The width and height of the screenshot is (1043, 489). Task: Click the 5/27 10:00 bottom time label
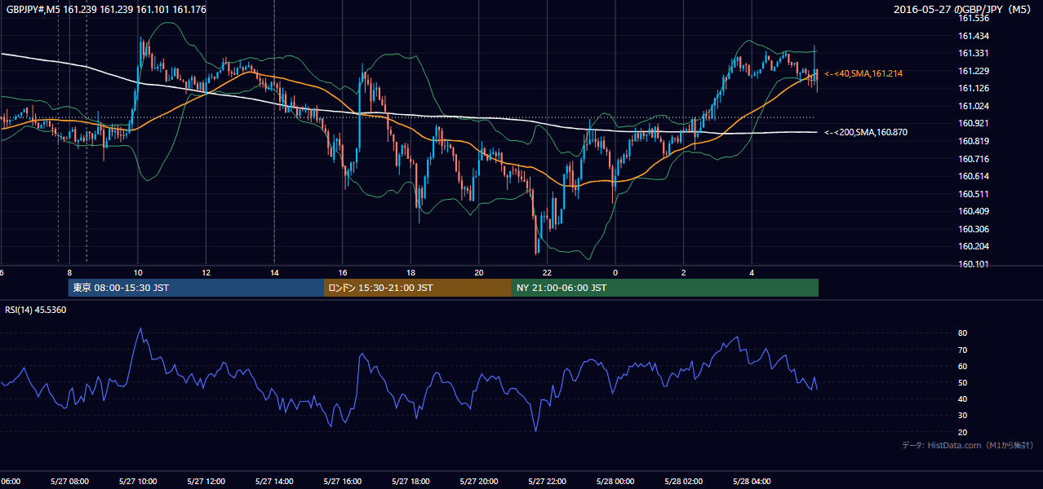click(x=138, y=481)
